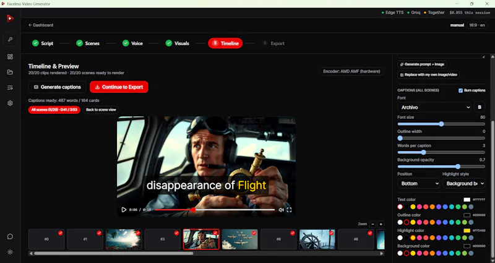
Task: Select the pilot cockpit scene thumbnail
Action: point(201,239)
